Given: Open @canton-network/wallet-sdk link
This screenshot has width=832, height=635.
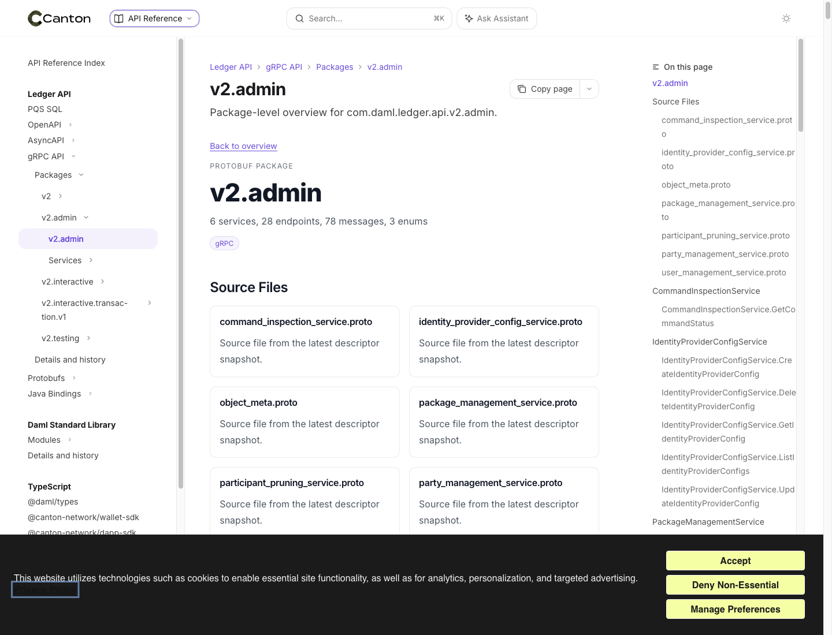Looking at the screenshot, I should pyautogui.click(x=83, y=517).
